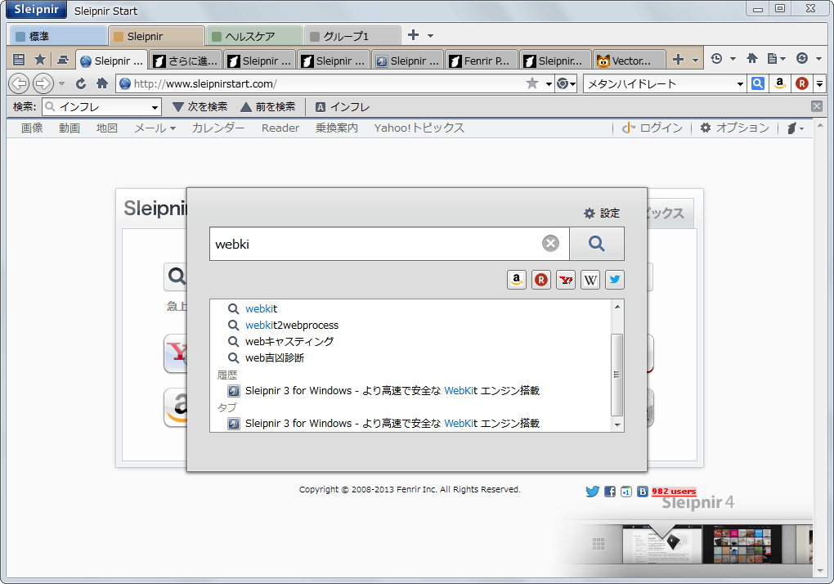Open the back/forward history dropdown arrow
This screenshot has width=834, height=584.
tap(61, 83)
